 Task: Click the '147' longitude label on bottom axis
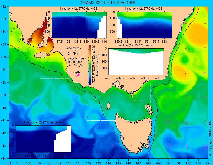click(138, 163)
